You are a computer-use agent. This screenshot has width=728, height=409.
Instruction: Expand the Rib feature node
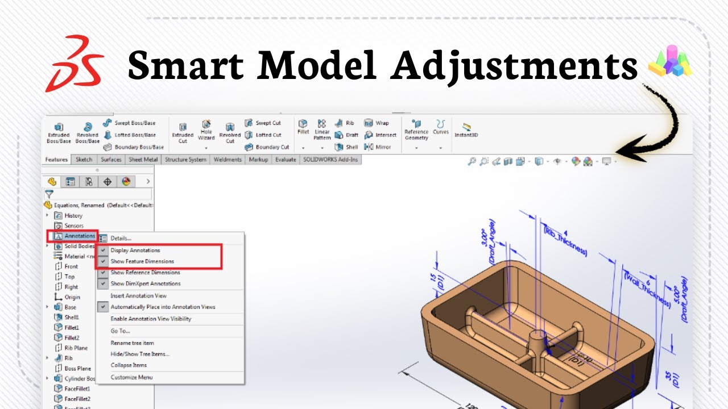(x=47, y=358)
